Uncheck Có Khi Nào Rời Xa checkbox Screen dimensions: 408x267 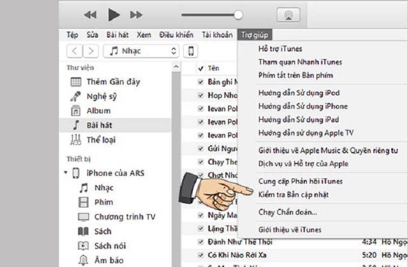[200, 255]
